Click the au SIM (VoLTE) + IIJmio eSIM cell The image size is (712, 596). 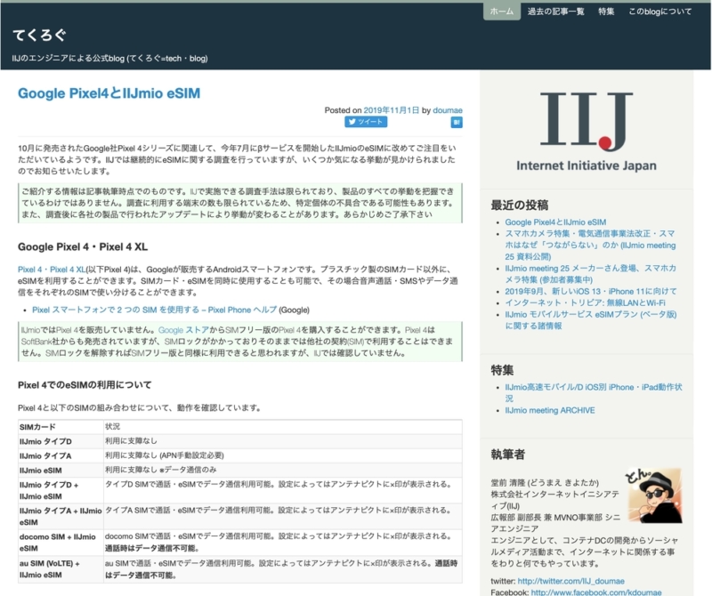pos(61,569)
